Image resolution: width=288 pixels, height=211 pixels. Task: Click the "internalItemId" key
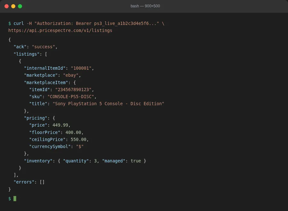click(x=44, y=68)
